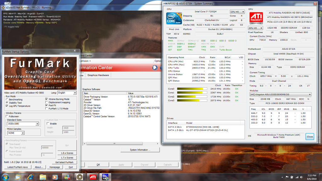Screen dimensions: 322x181
Task: Open the 1.7.x Scores button
Action: [x=67, y=158]
